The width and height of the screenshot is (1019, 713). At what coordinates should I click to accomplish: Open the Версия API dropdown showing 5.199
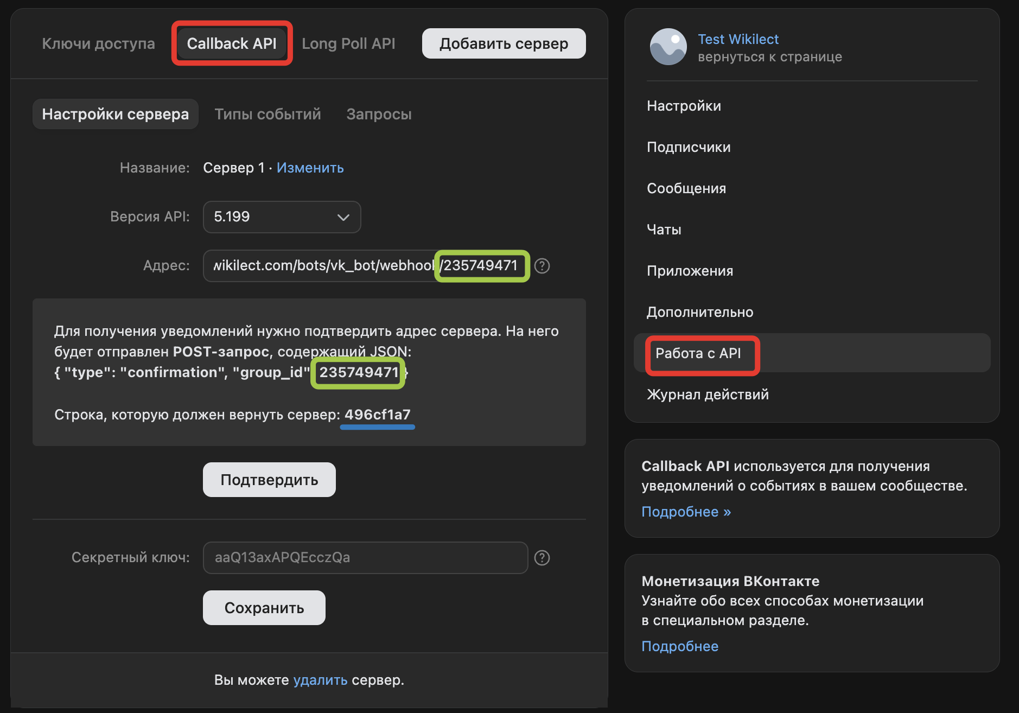coord(282,217)
